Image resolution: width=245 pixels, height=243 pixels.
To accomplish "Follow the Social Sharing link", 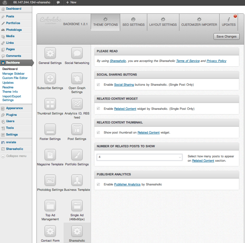I will 124,85.
